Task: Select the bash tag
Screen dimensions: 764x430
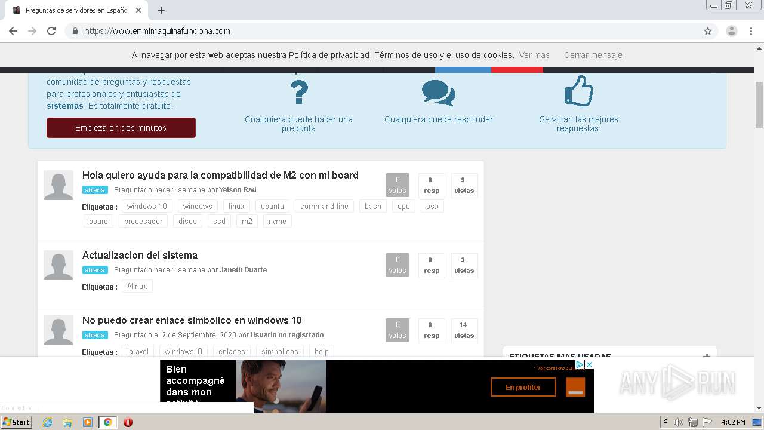Action: pyautogui.click(x=373, y=206)
